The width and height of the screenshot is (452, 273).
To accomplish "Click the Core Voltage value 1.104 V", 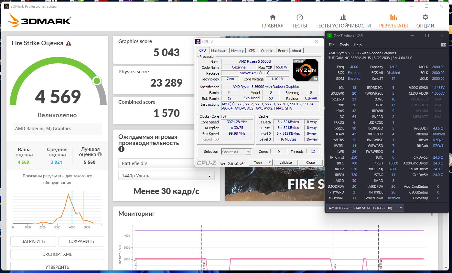I will (277, 79).
